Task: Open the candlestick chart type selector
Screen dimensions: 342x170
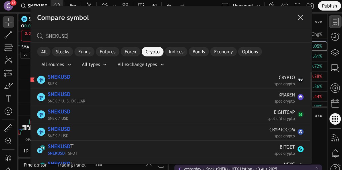Action: coord(89,6)
